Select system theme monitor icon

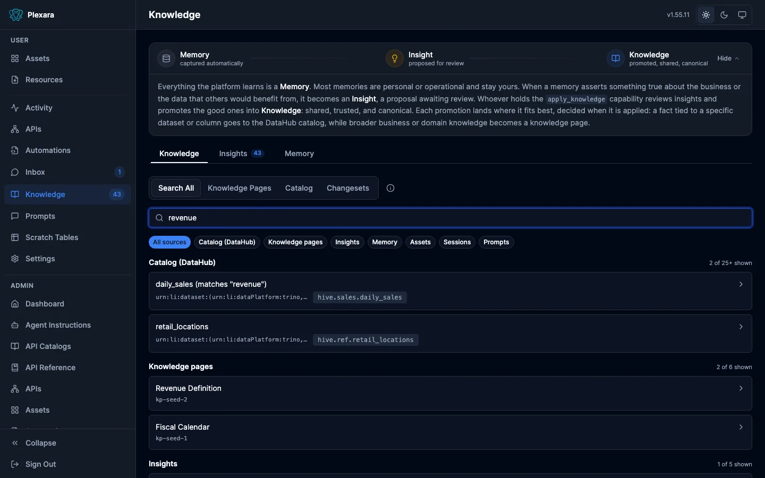point(742,15)
